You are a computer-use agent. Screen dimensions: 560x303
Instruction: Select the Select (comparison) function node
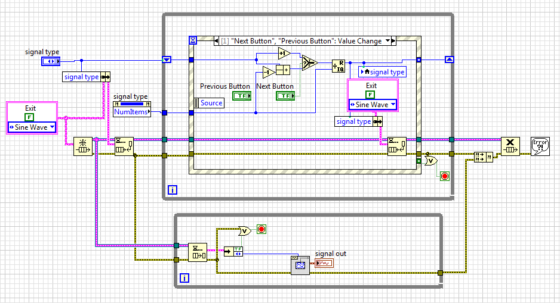pyautogui.click(x=309, y=63)
